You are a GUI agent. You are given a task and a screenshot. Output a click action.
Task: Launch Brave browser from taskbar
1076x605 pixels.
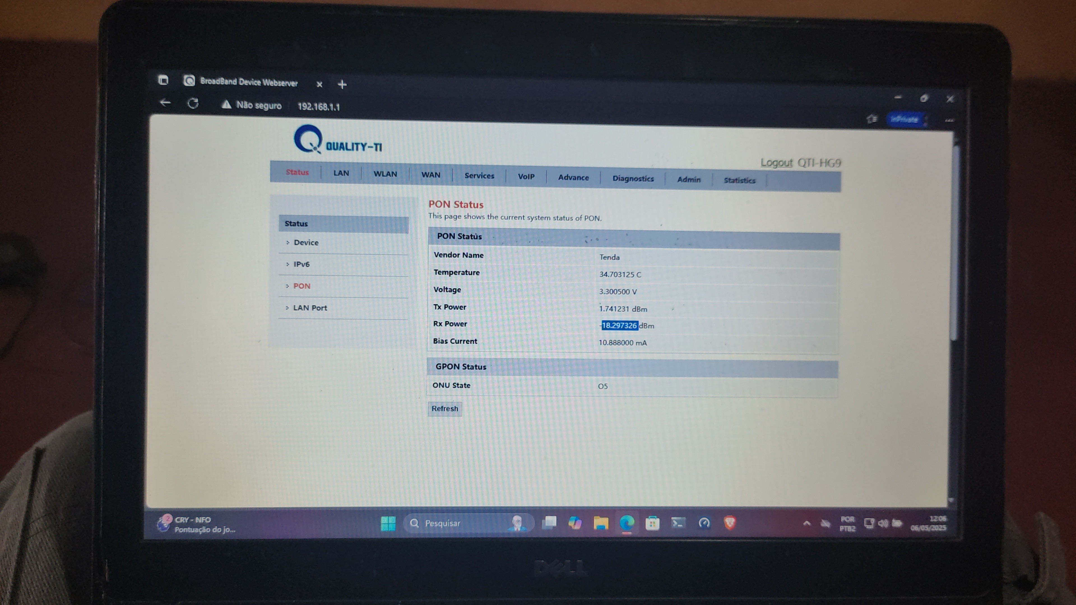pos(729,522)
